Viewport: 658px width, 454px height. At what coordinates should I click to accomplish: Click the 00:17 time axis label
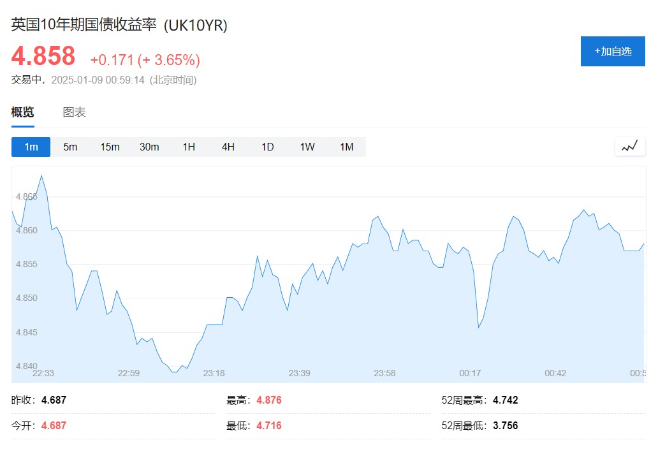[x=470, y=373]
